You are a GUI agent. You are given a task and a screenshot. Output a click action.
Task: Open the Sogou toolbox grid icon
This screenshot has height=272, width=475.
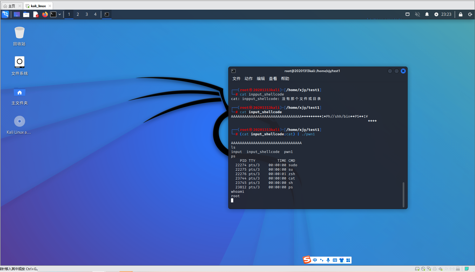pyautogui.click(x=348, y=260)
